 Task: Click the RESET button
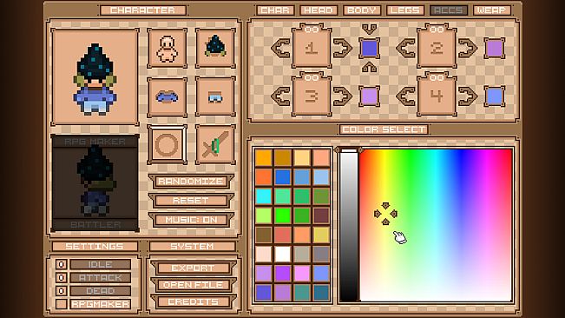191,201
